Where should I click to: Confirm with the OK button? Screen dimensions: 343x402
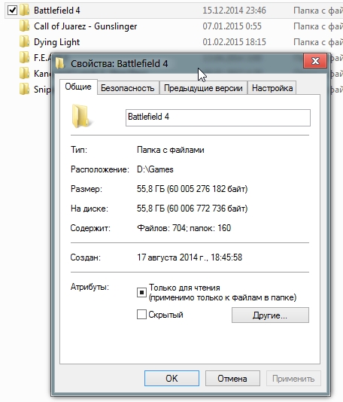click(171, 379)
